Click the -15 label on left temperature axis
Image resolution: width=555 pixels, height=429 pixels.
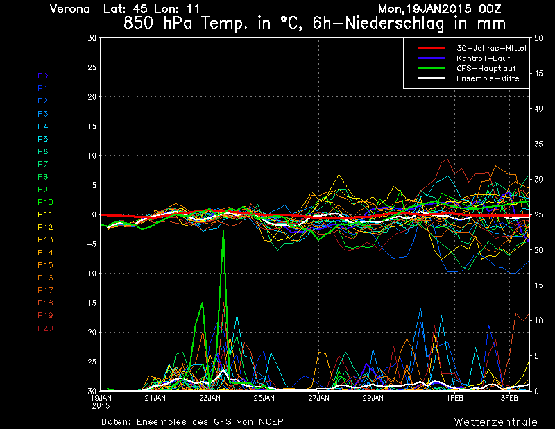pyautogui.click(x=89, y=303)
